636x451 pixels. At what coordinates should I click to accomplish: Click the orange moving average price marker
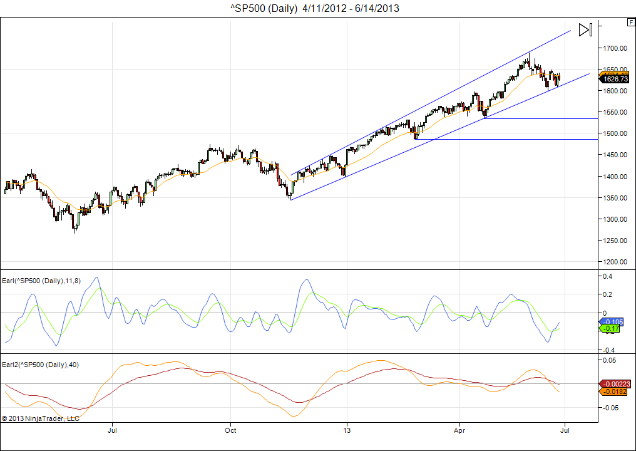click(x=615, y=74)
